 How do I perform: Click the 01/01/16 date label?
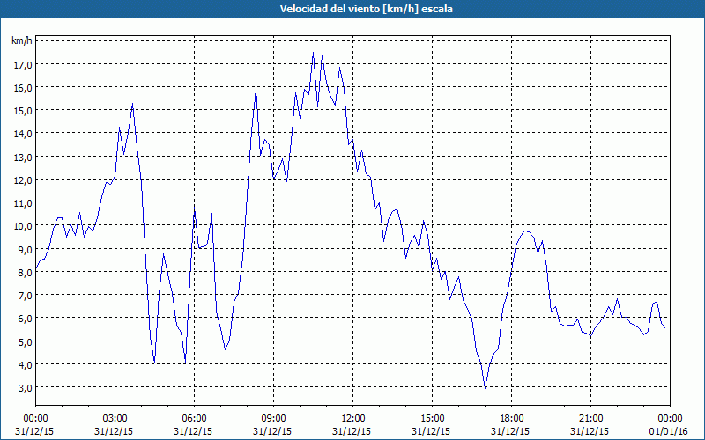(x=669, y=431)
